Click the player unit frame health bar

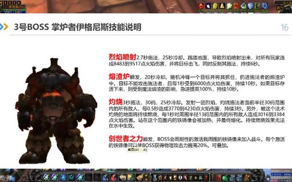click(x=13, y=10)
